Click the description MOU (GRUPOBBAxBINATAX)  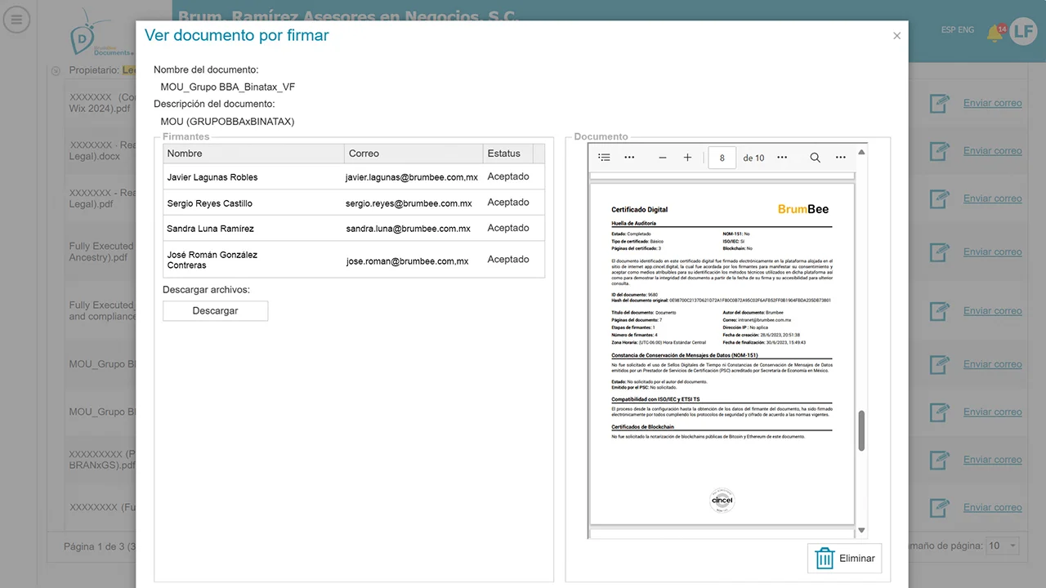[x=227, y=122]
